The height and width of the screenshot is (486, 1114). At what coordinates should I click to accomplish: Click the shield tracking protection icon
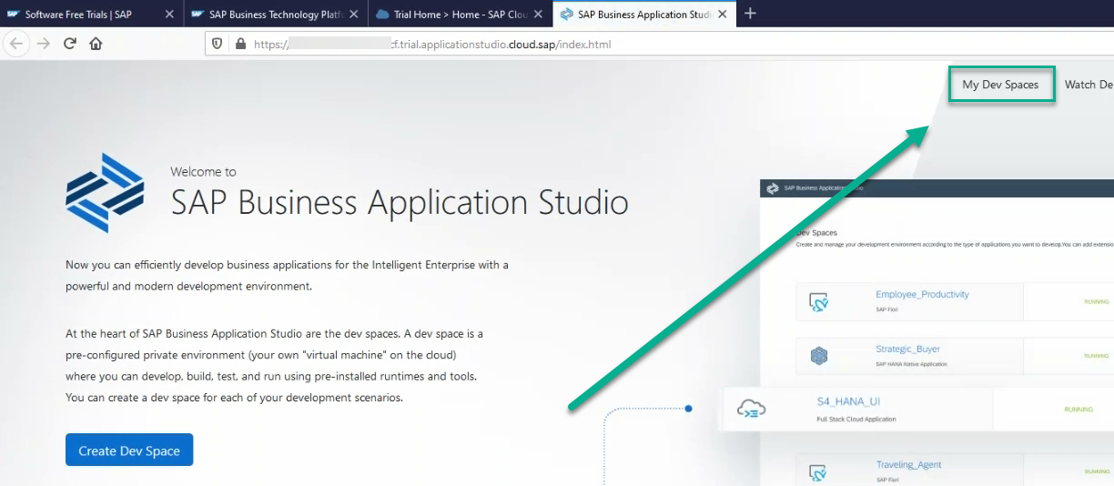tap(218, 44)
